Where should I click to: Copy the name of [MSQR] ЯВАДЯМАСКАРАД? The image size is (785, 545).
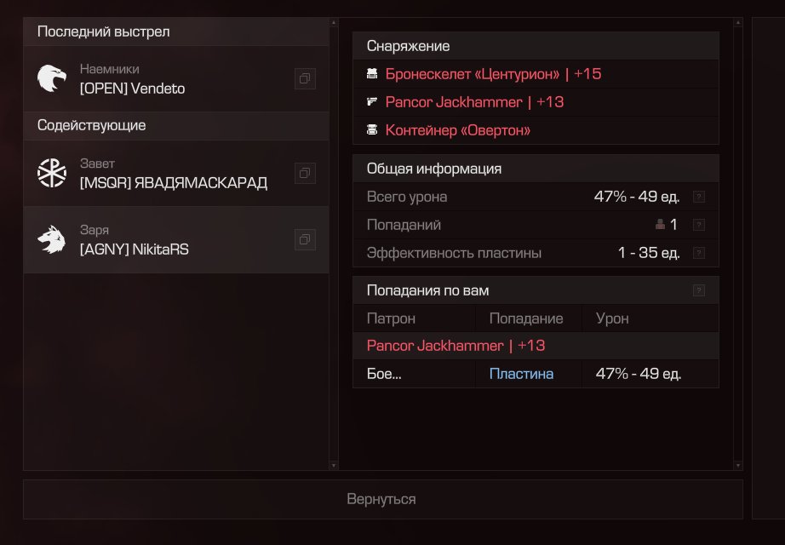tap(305, 173)
